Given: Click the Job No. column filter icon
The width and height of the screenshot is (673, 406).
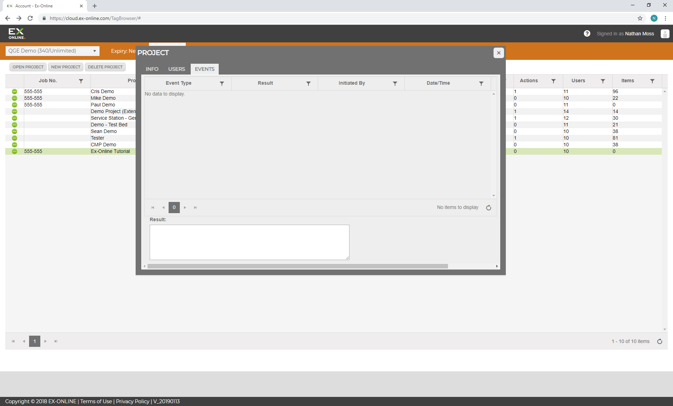Looking at the screenshot, I should pyautogui.click(x=81, y=81).
